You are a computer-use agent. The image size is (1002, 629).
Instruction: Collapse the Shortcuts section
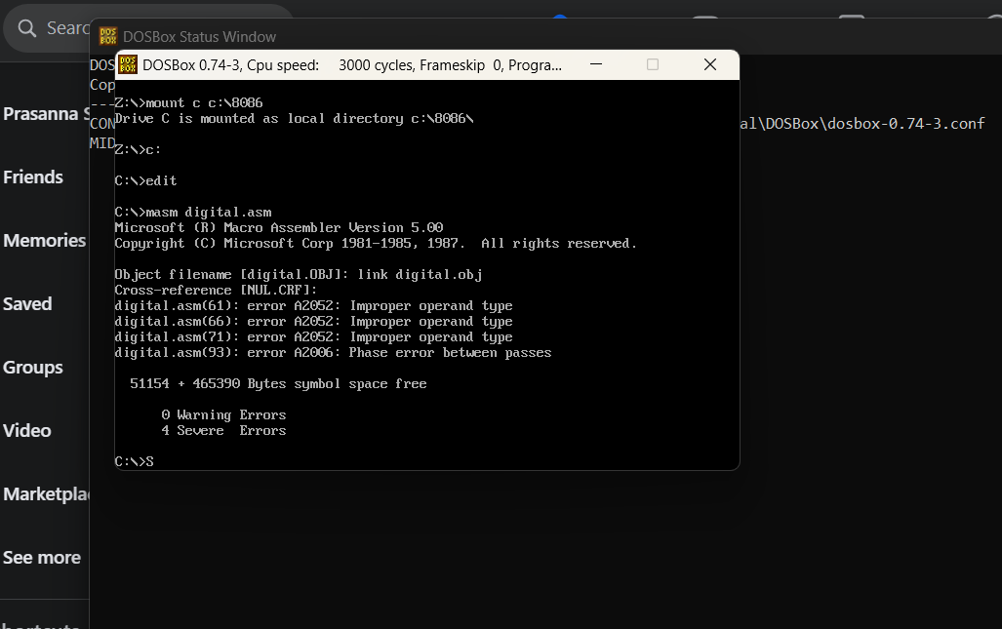pos(39,622)
